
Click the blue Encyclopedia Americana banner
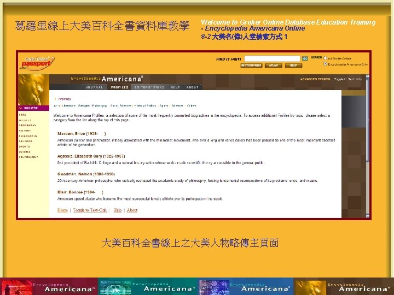click(246, 286)
